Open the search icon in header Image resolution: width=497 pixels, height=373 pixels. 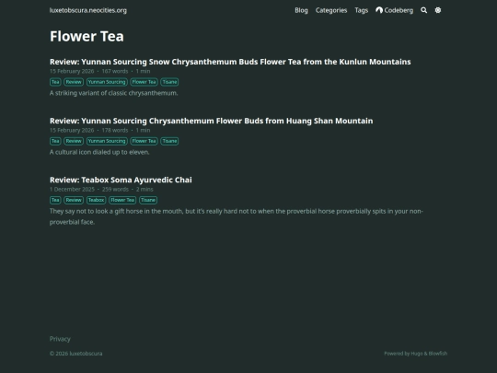coord(423,10)
